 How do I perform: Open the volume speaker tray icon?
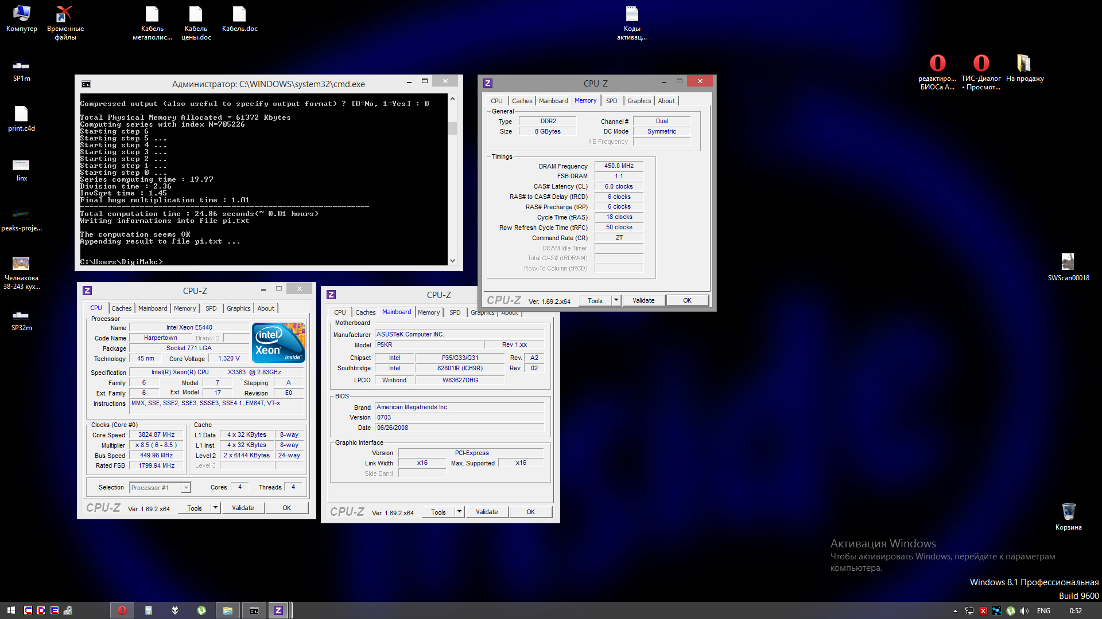click(1025, 611)
